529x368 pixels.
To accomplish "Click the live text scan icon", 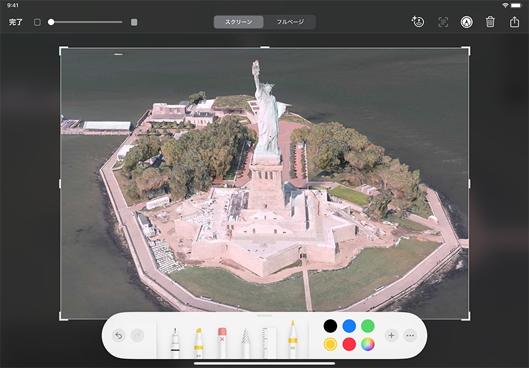I will pos(443,22).
